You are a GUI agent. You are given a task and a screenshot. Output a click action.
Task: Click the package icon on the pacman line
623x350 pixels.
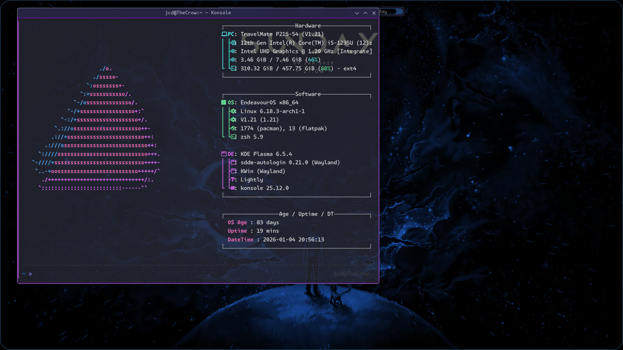point(233,128)
